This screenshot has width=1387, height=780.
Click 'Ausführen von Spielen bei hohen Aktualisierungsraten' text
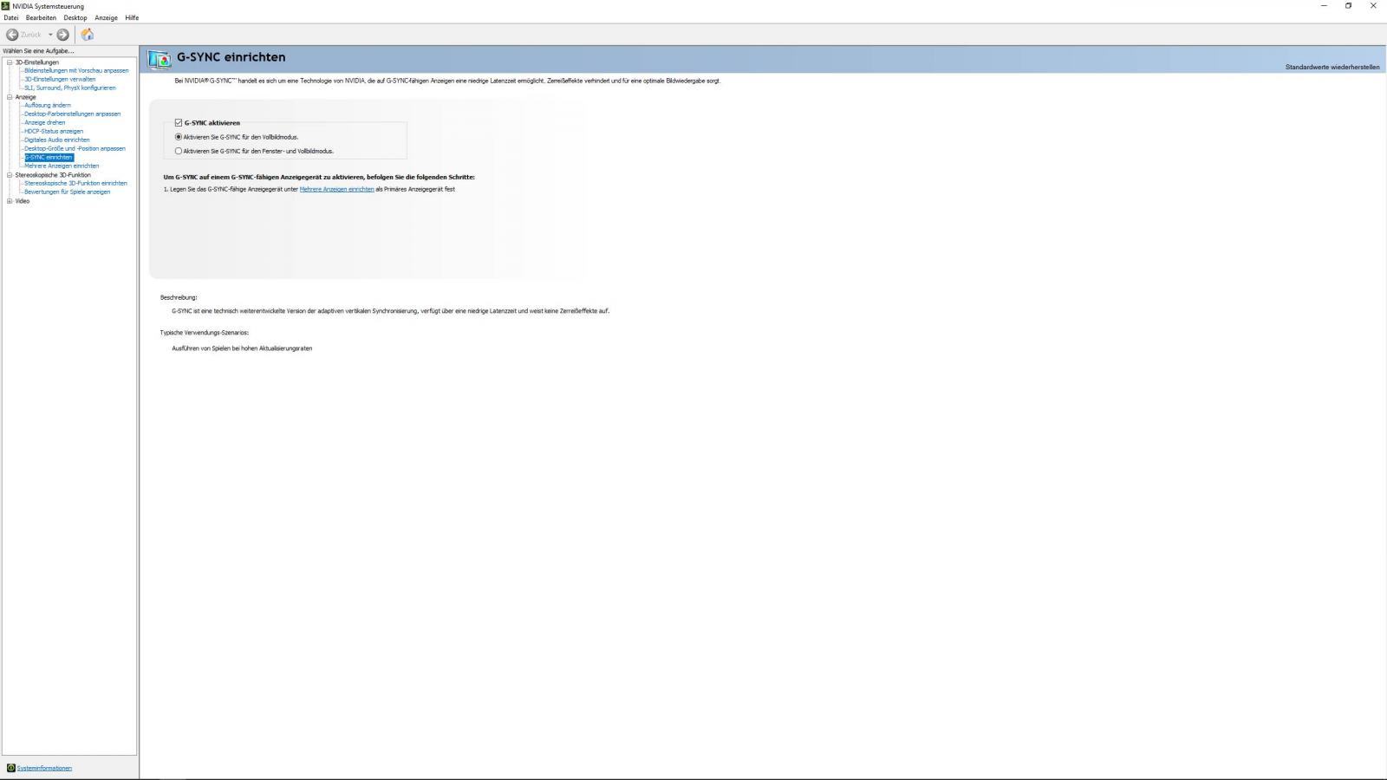coord(242,348)
